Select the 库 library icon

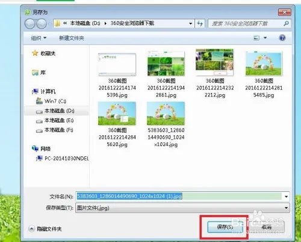35,72
